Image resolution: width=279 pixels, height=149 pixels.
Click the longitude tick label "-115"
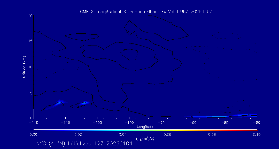point(33,123)
